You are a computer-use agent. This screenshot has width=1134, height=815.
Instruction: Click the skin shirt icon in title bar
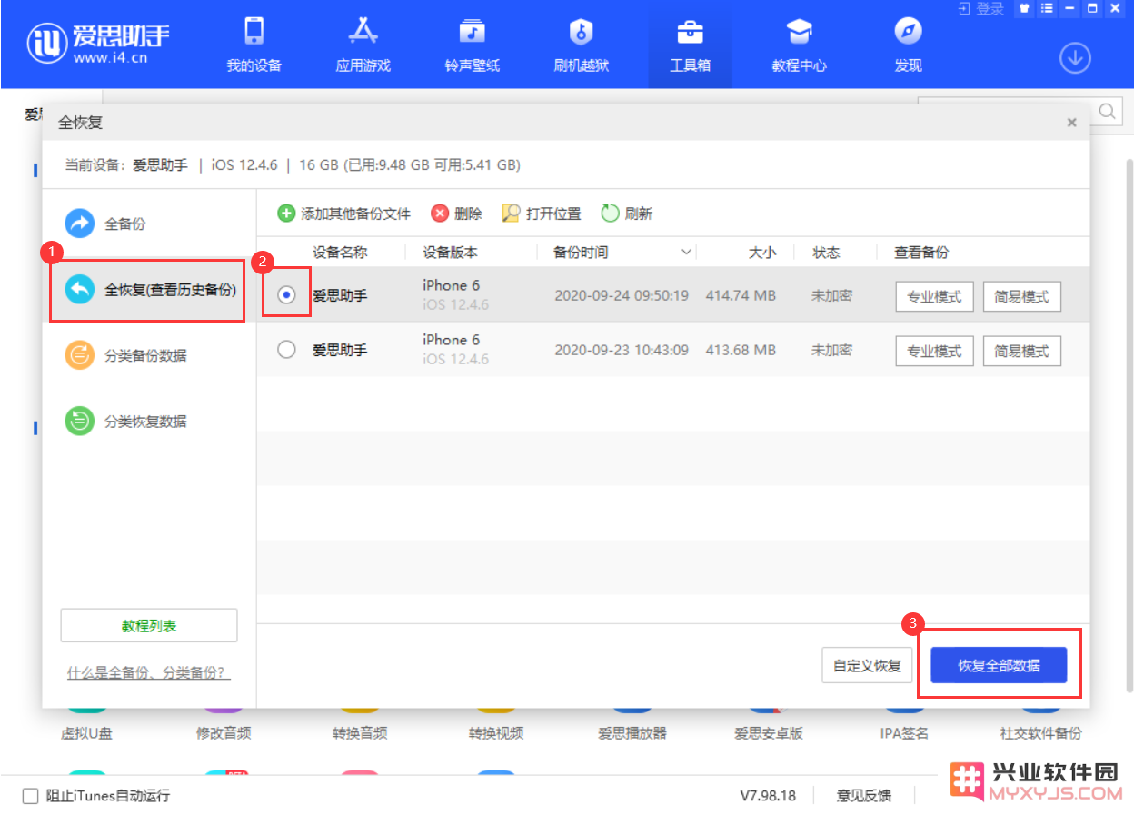[1024, 8]
